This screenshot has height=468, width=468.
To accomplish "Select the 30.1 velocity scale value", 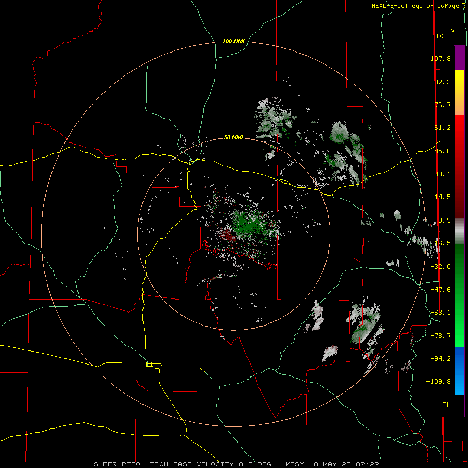I will (x=443, y=174).
